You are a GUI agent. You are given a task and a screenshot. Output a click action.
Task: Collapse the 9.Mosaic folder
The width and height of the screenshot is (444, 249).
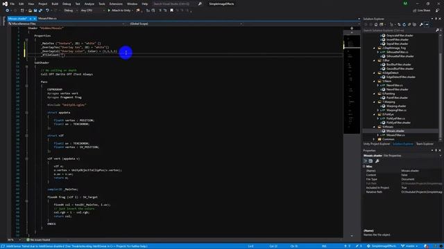tap(375, 127)
